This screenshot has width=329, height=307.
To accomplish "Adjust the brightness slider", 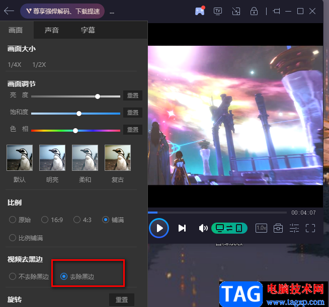I will [76, 96].
